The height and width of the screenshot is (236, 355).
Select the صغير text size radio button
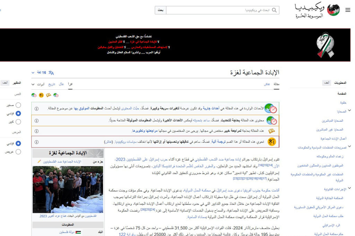pyautogui.click(x=18, y=105)
